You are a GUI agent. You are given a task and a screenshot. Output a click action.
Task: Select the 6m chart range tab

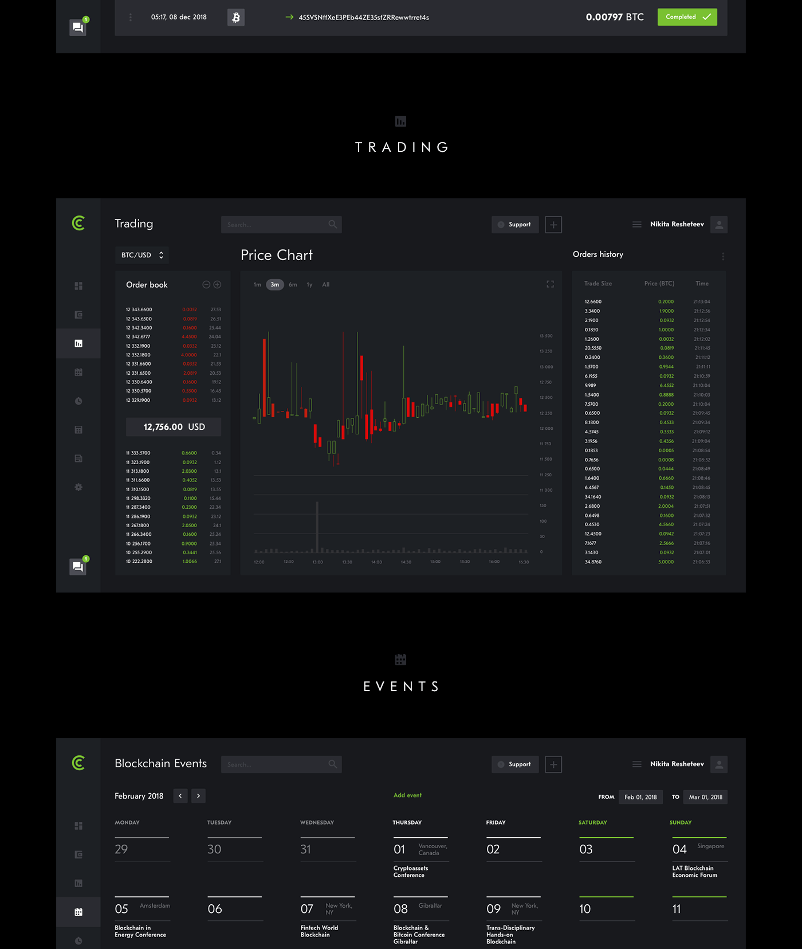point(293,285)
